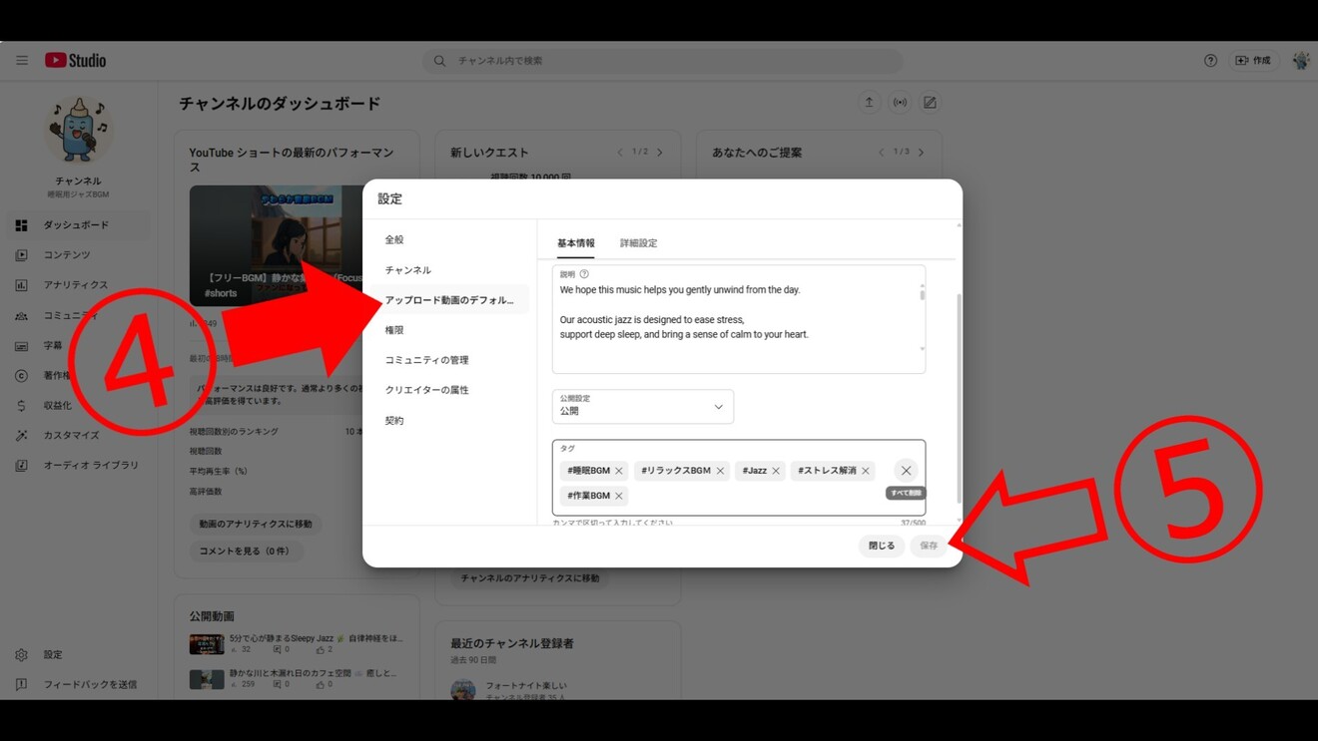The height and width of the screenshot is (741, 1318).
Task: Select 権限 in settings menu
Action: [448, 330]
